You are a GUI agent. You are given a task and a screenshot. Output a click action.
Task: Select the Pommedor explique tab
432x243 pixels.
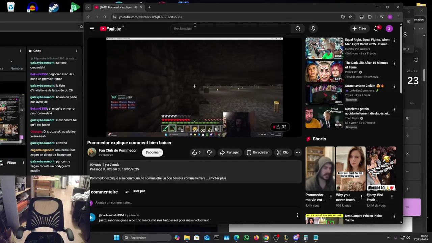[x=115, y=7]
